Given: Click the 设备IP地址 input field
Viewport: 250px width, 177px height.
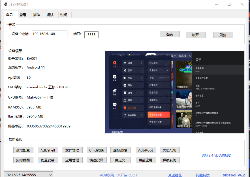Looking at the screenshot, I should tap(49, 34).
